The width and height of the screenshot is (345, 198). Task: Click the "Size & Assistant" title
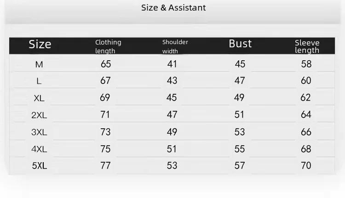coord(173,8)
